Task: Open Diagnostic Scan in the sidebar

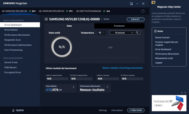Action: (13, 40)
